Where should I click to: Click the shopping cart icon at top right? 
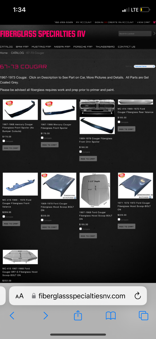154,22
